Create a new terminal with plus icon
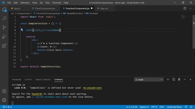This screenshot has height=109, width=195. click(168, 79)
